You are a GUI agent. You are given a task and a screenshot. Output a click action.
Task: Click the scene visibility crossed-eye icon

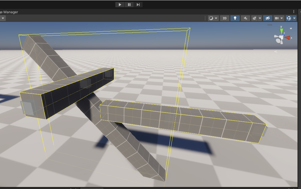pyautogui.click(x=267, y=18)
